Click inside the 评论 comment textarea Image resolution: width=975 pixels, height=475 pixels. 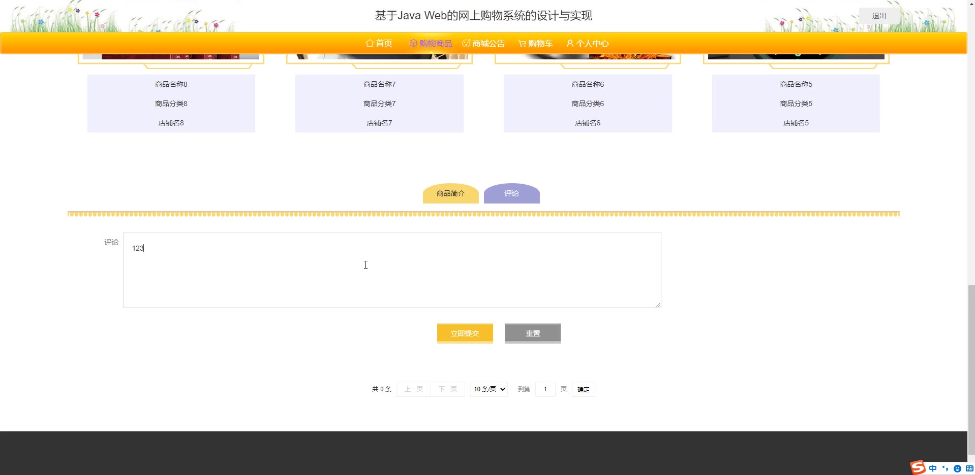pyautogui.click(x=392, y=270)
